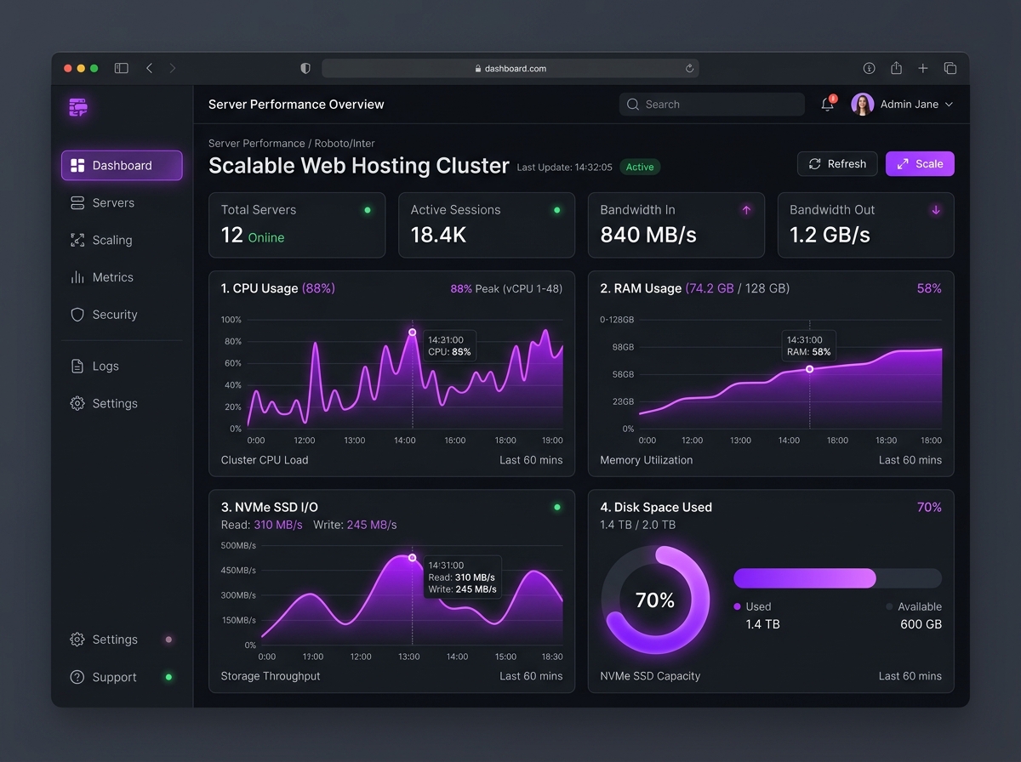1021x762 pixels.
Task: Click the '840 MB/s' bandwidth value
Action: [x=648, y=236]
